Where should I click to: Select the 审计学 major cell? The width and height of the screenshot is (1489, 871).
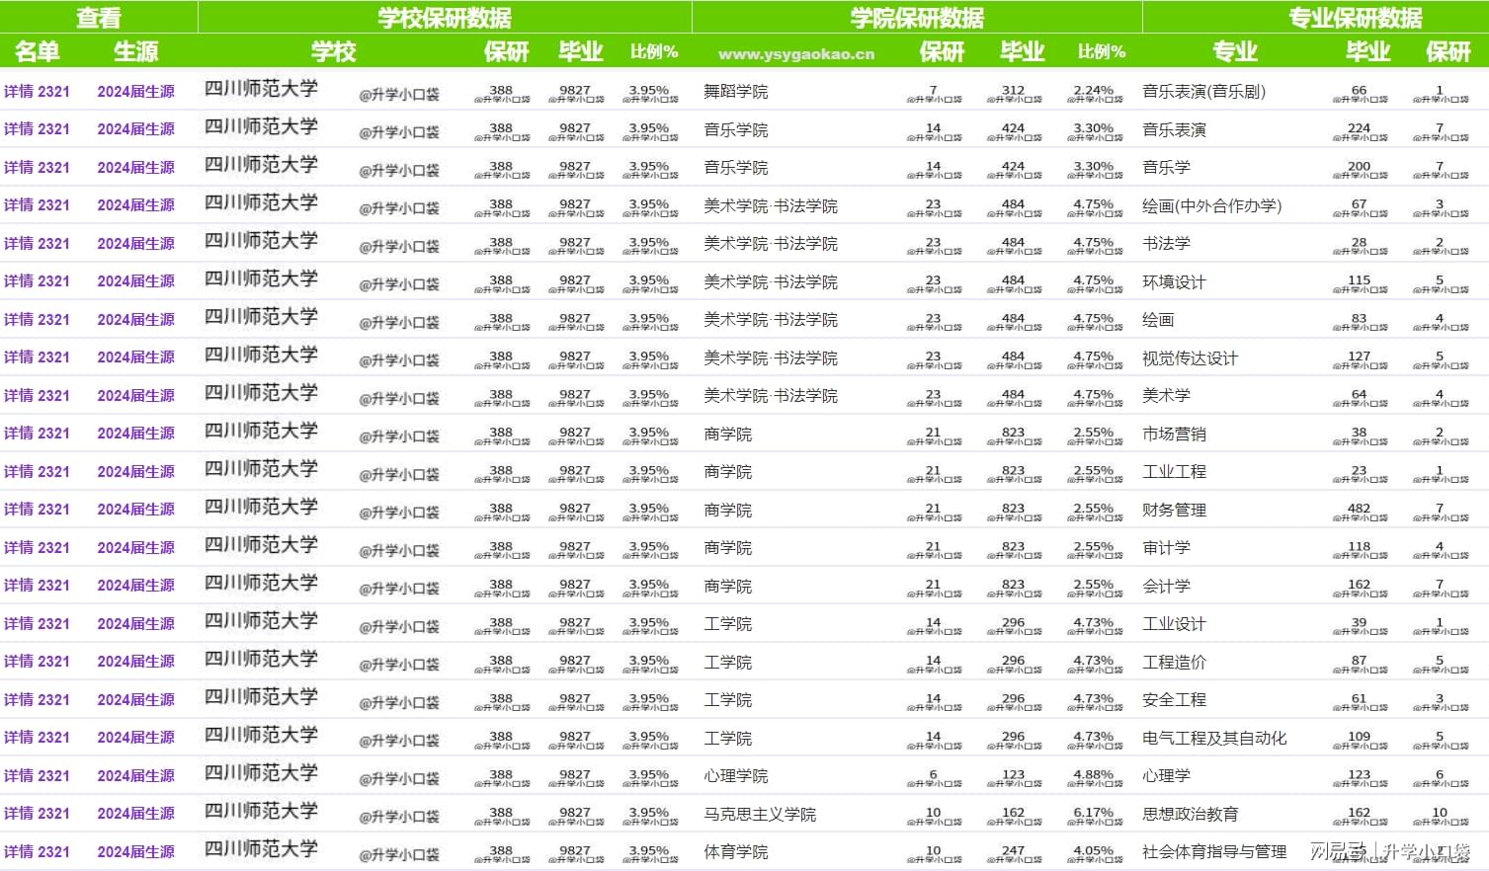click(x=1166, y=548)
